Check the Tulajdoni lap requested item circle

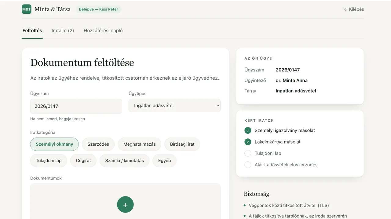(248, 153)
